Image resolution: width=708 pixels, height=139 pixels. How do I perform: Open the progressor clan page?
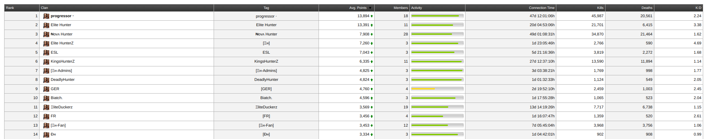coord(62,16)
